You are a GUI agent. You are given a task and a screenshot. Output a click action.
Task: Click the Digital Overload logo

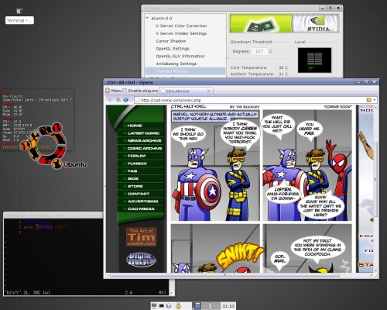click(141, 260)
